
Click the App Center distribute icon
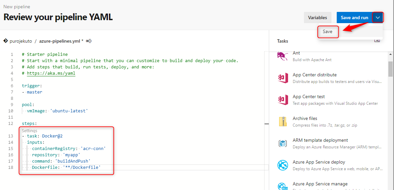pos(283,78)
